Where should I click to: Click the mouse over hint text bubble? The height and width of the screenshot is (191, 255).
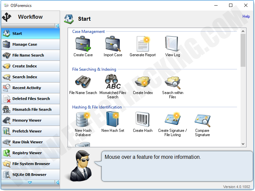coord(177,166)
